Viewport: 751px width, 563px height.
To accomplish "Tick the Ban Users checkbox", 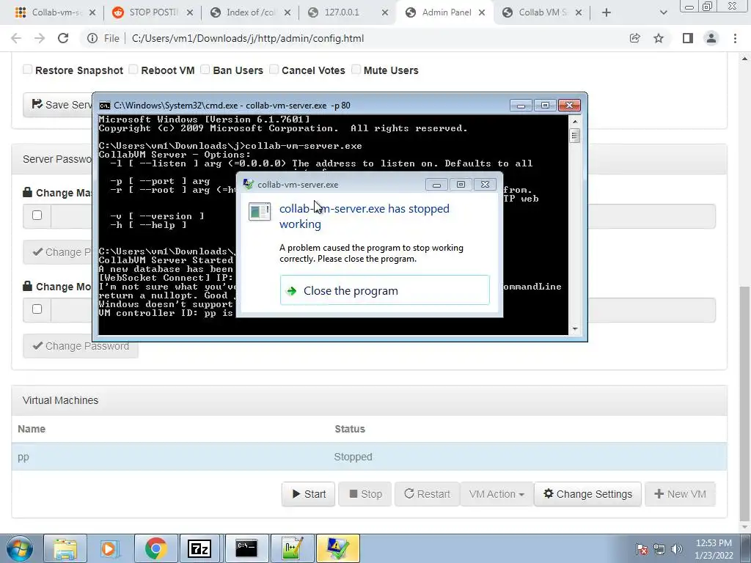I will pos(205,70).
